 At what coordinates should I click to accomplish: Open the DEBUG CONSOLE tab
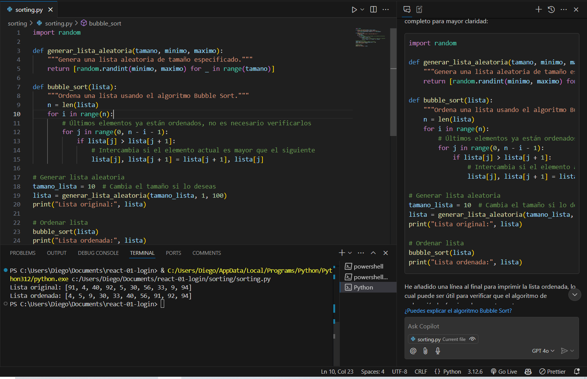tap(98, 253)
